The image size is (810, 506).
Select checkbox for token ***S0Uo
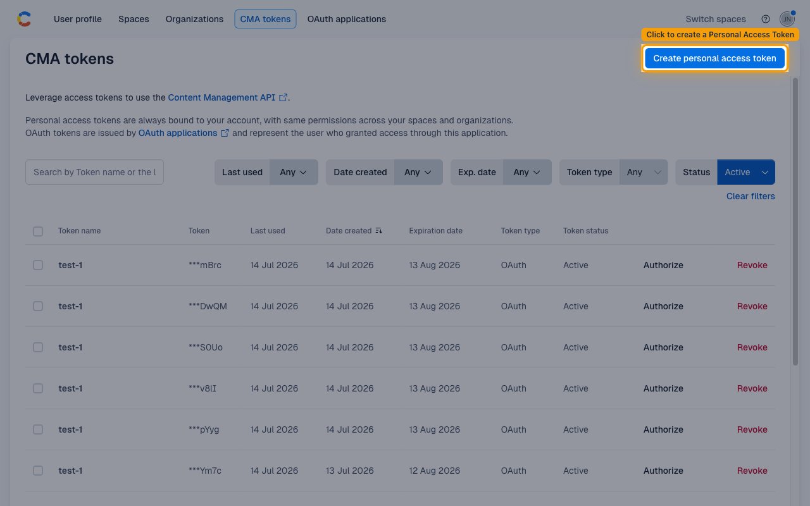(38, 347)
